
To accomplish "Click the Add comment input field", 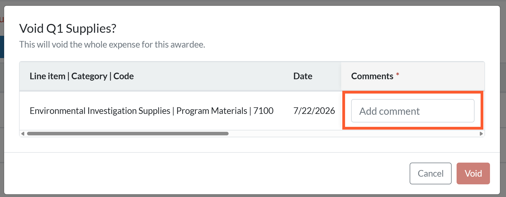I will click(x=412, y=111).
